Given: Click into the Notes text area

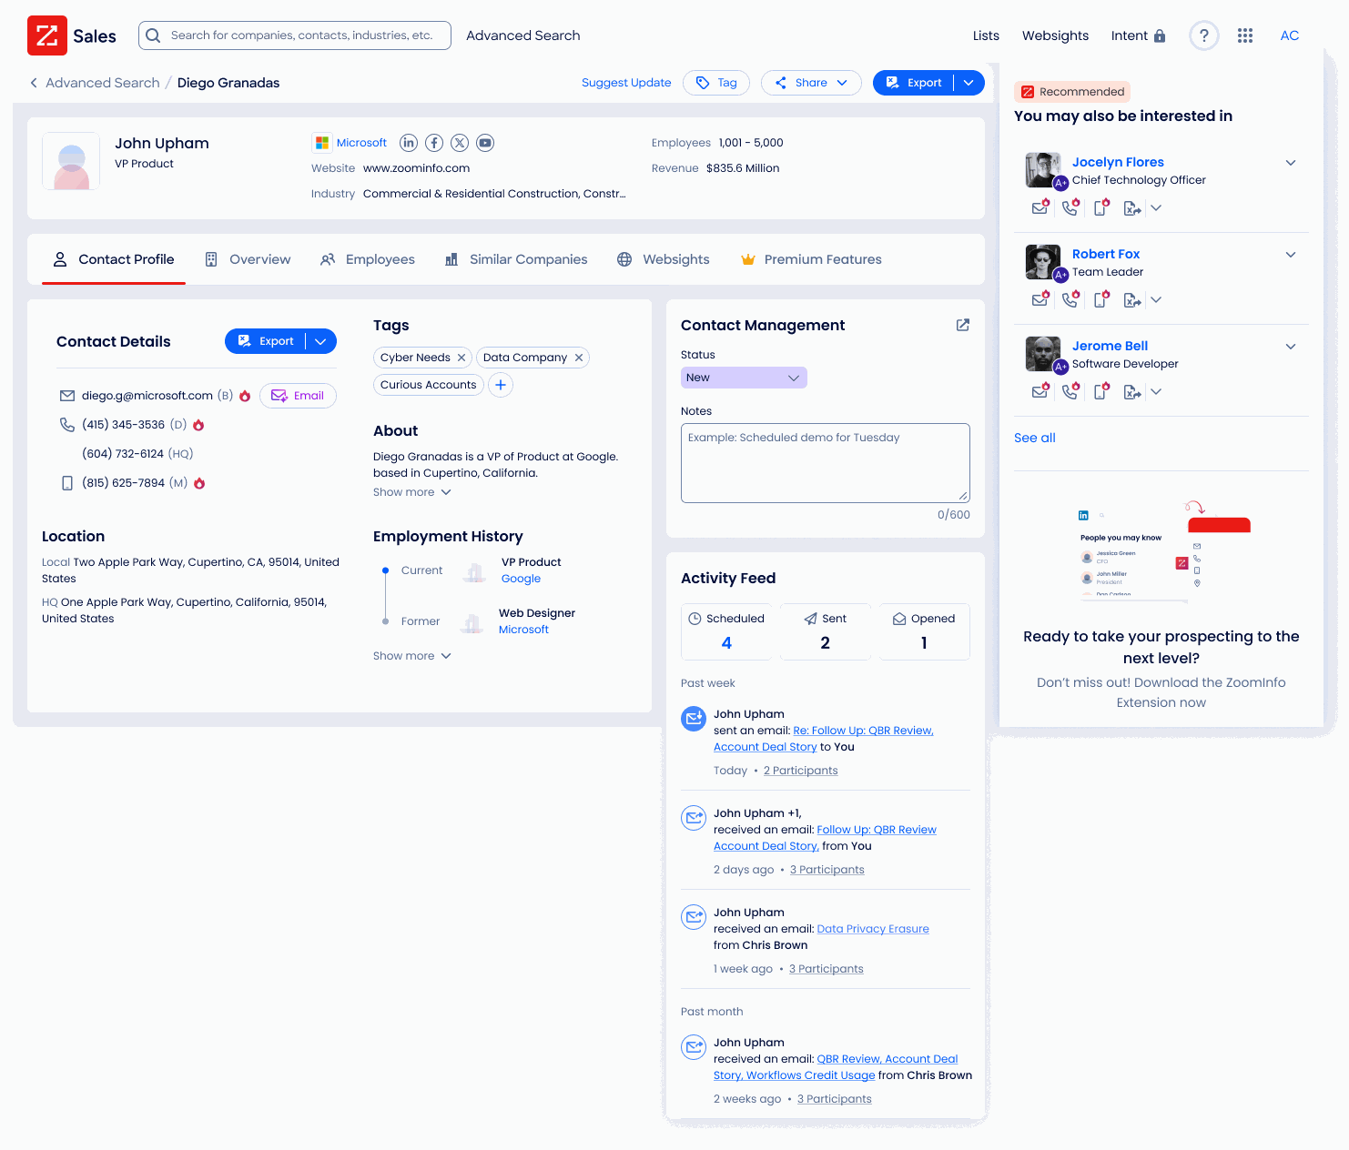Looking at the screenshot, I should (826, 463).
